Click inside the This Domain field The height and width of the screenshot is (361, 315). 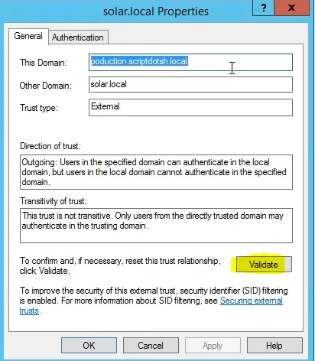click(190, 62)
